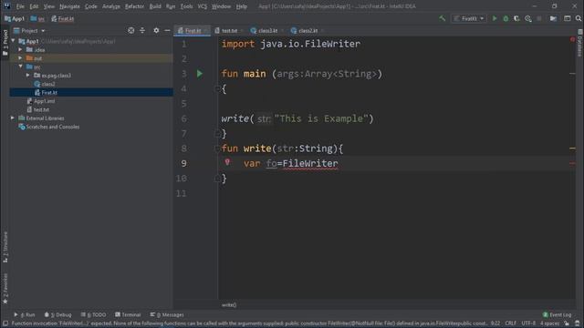Image resolution: width=584 pixels, height=328 pixels.
Task: Open Project Structure from the folder icon
Action: pyautogui.click(x=554, y=18)
